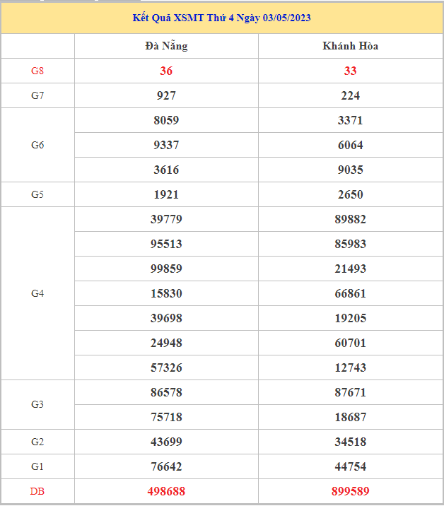Select the Khánh Hòa column header
This screenshot has height=506, width=444.
(x=350, y=46)
